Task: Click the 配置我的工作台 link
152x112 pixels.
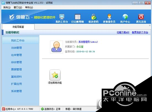Action: click(x=140, y=32)
